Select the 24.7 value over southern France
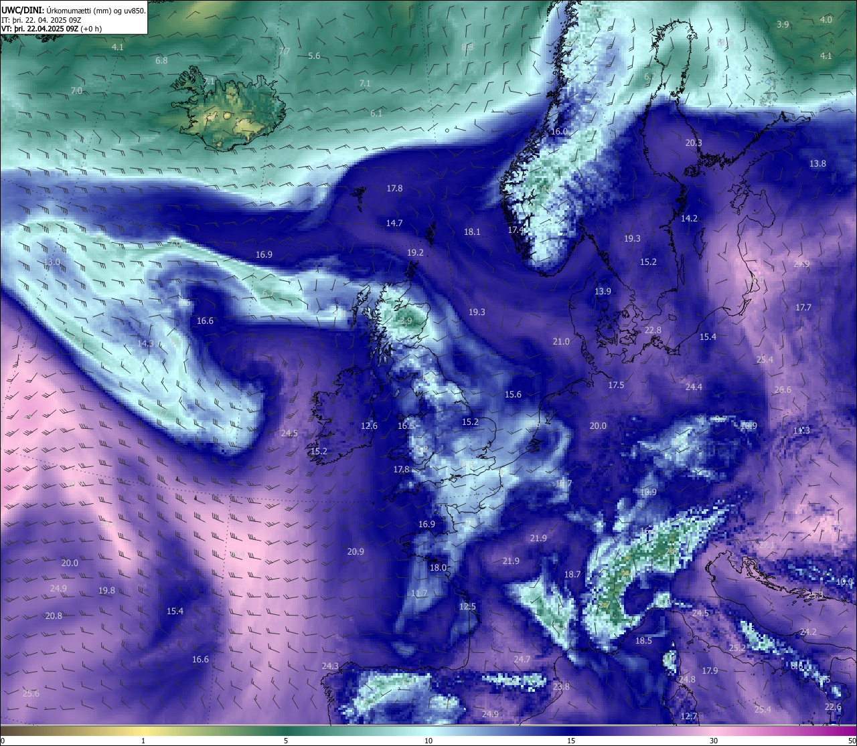 pos(522,660)
